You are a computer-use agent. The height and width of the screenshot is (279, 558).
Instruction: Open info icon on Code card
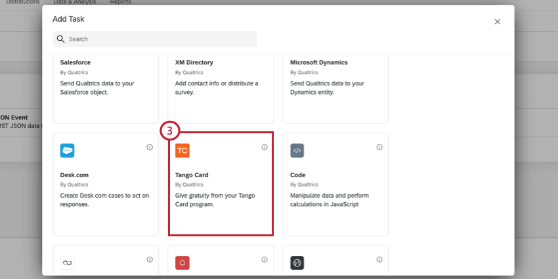pos(379,147)
